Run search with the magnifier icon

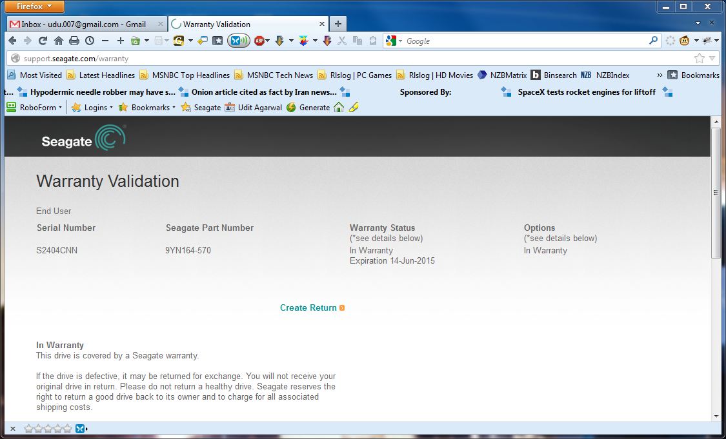[653, 41]
